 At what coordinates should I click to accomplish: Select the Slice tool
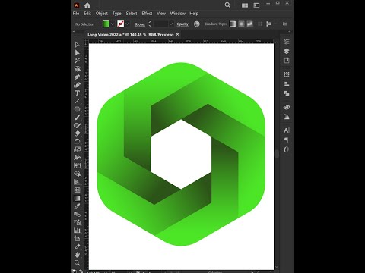[78, 246]
